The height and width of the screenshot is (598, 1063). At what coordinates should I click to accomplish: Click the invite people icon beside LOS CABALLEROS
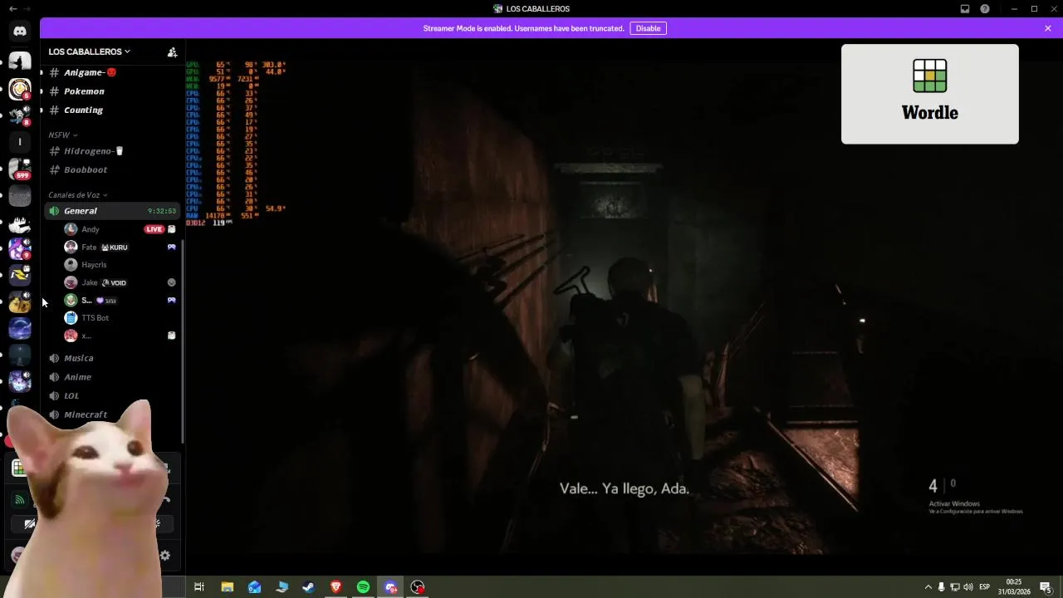coord(172,51)
